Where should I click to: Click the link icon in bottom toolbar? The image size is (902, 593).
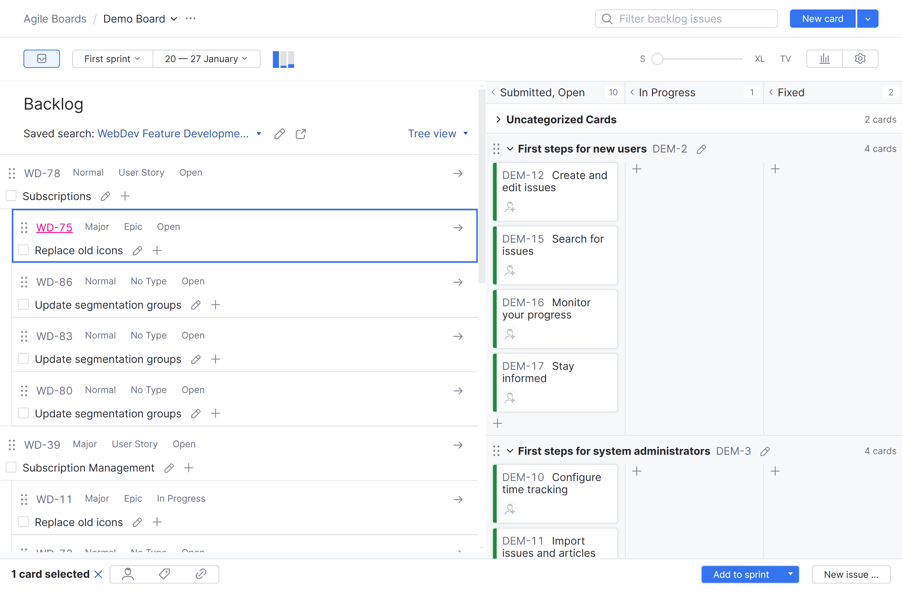click(x=201, y=574)
